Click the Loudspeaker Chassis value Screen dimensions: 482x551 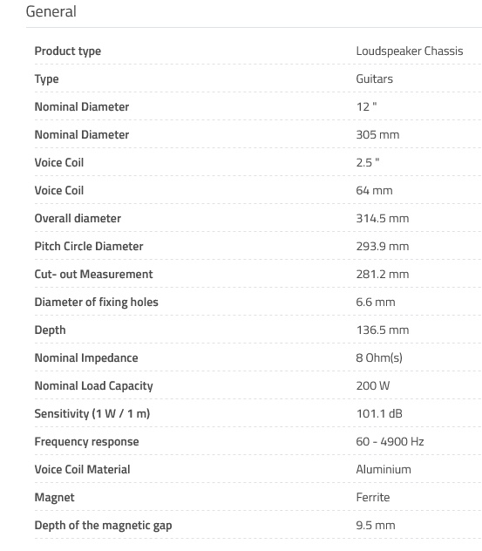coord(410,51)
